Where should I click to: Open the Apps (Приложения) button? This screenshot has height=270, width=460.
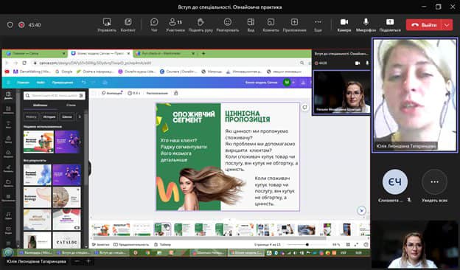coord(294,25)
